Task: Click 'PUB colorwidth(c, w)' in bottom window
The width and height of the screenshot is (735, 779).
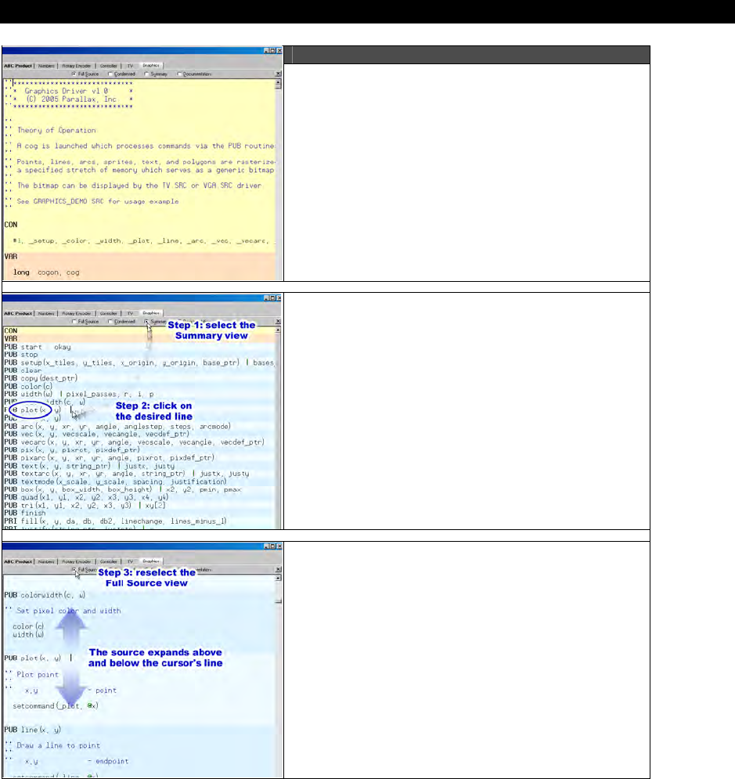Action: (45, 595)
